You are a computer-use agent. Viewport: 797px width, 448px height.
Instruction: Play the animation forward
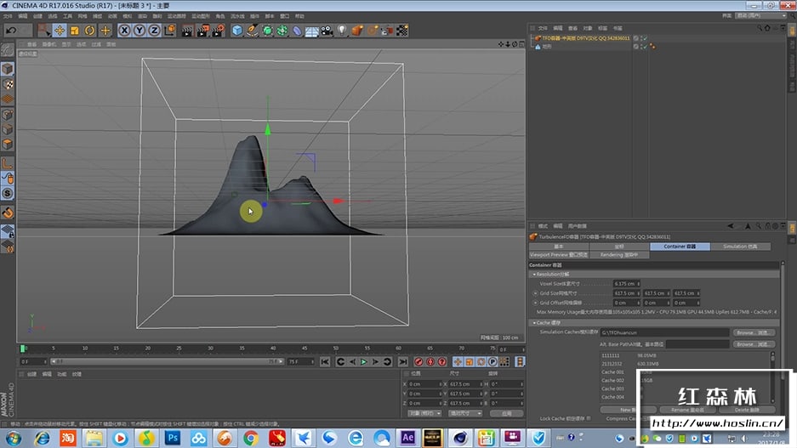coord(363,361)
